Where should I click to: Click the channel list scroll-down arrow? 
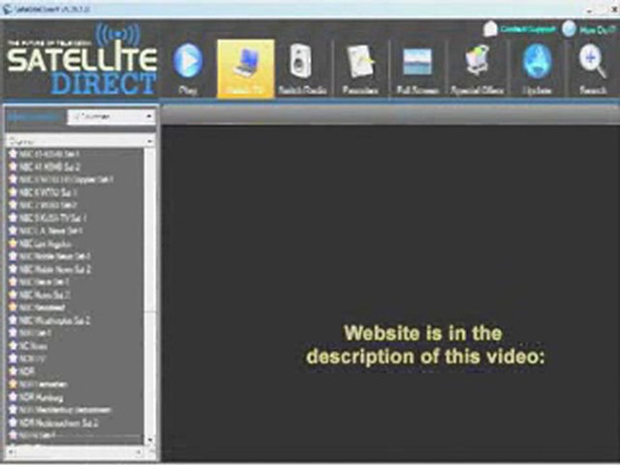(150, 439)
